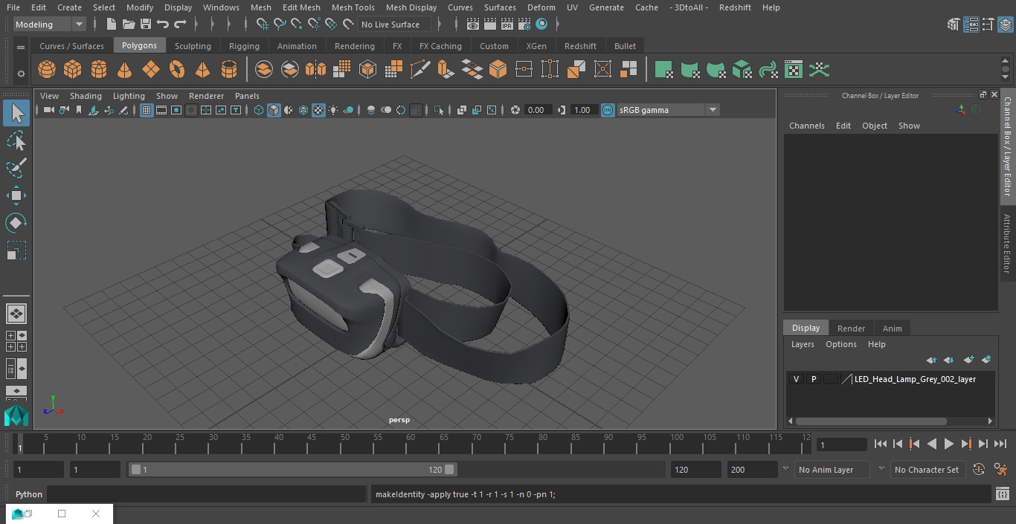Click the Multi-Cut knife tool icon

(x=420, y=70)
